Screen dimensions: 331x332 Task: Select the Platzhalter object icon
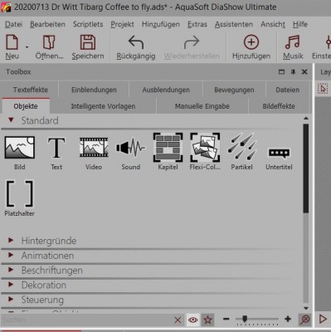point(20,193)
